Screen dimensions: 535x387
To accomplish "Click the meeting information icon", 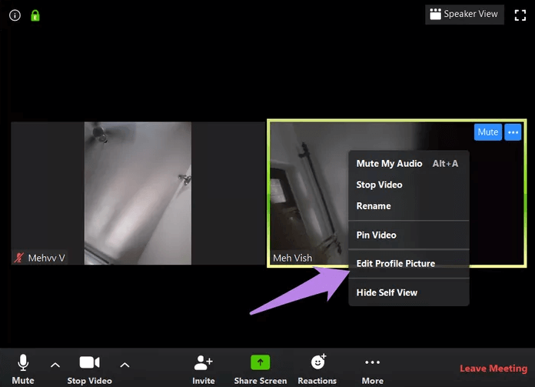I will click(15, 15).
